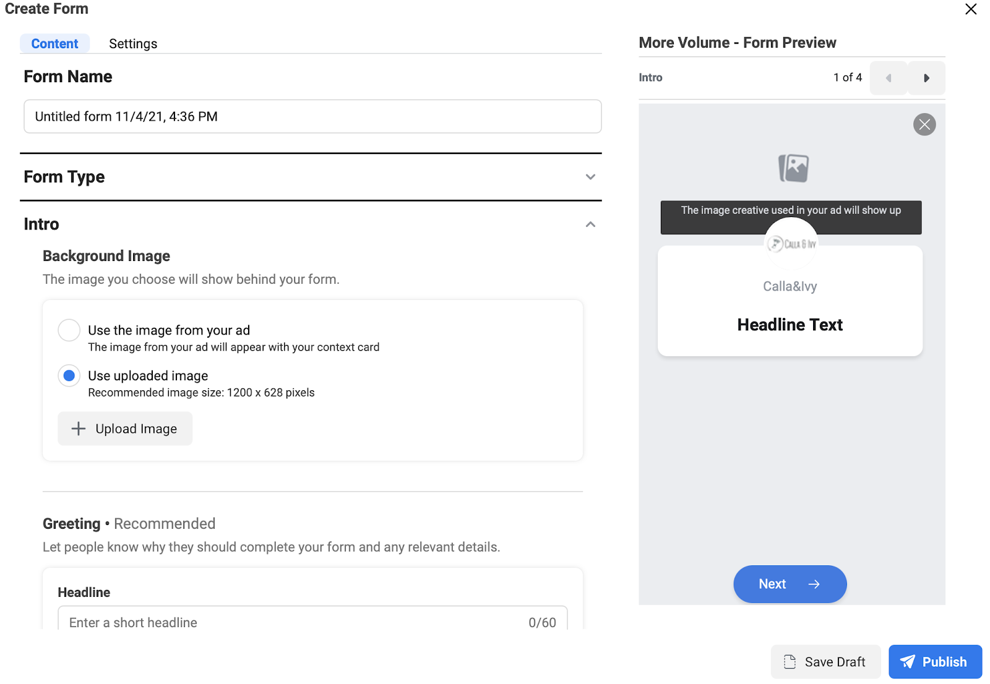990x684 pixels.
Task: Click the Greeting Recommended heading
Action: [129, 524]
